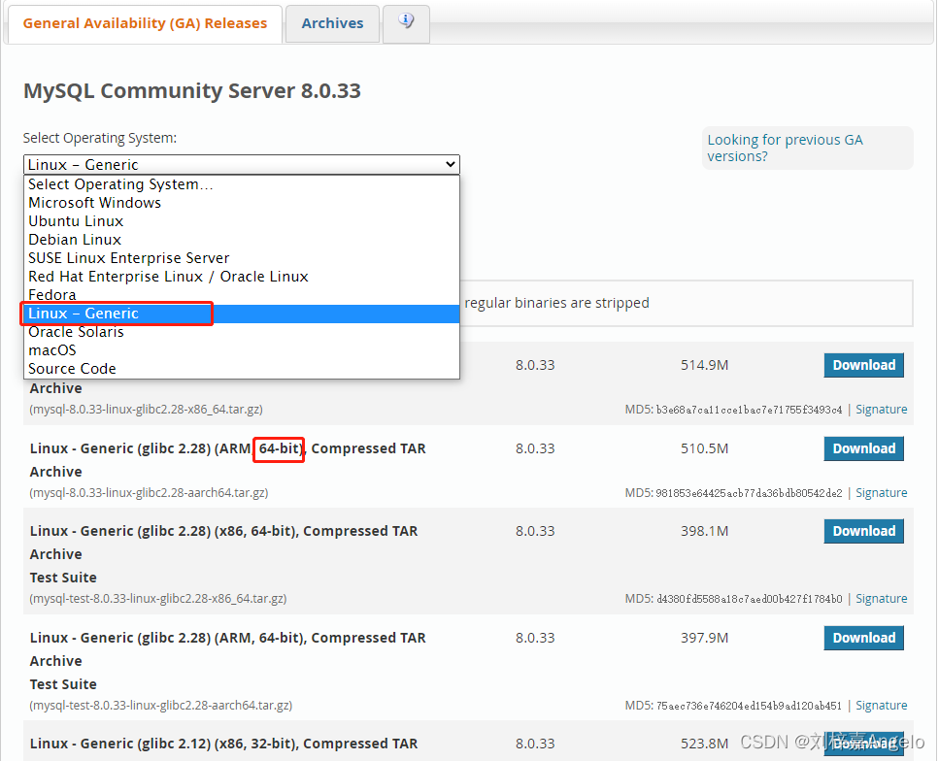Open the information icon tab

pos(406,22)
